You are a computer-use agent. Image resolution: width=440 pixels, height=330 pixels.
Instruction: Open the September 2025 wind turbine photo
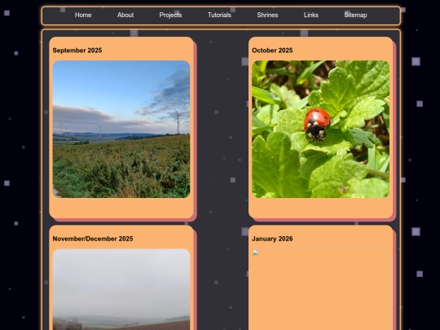click(121, 130)
